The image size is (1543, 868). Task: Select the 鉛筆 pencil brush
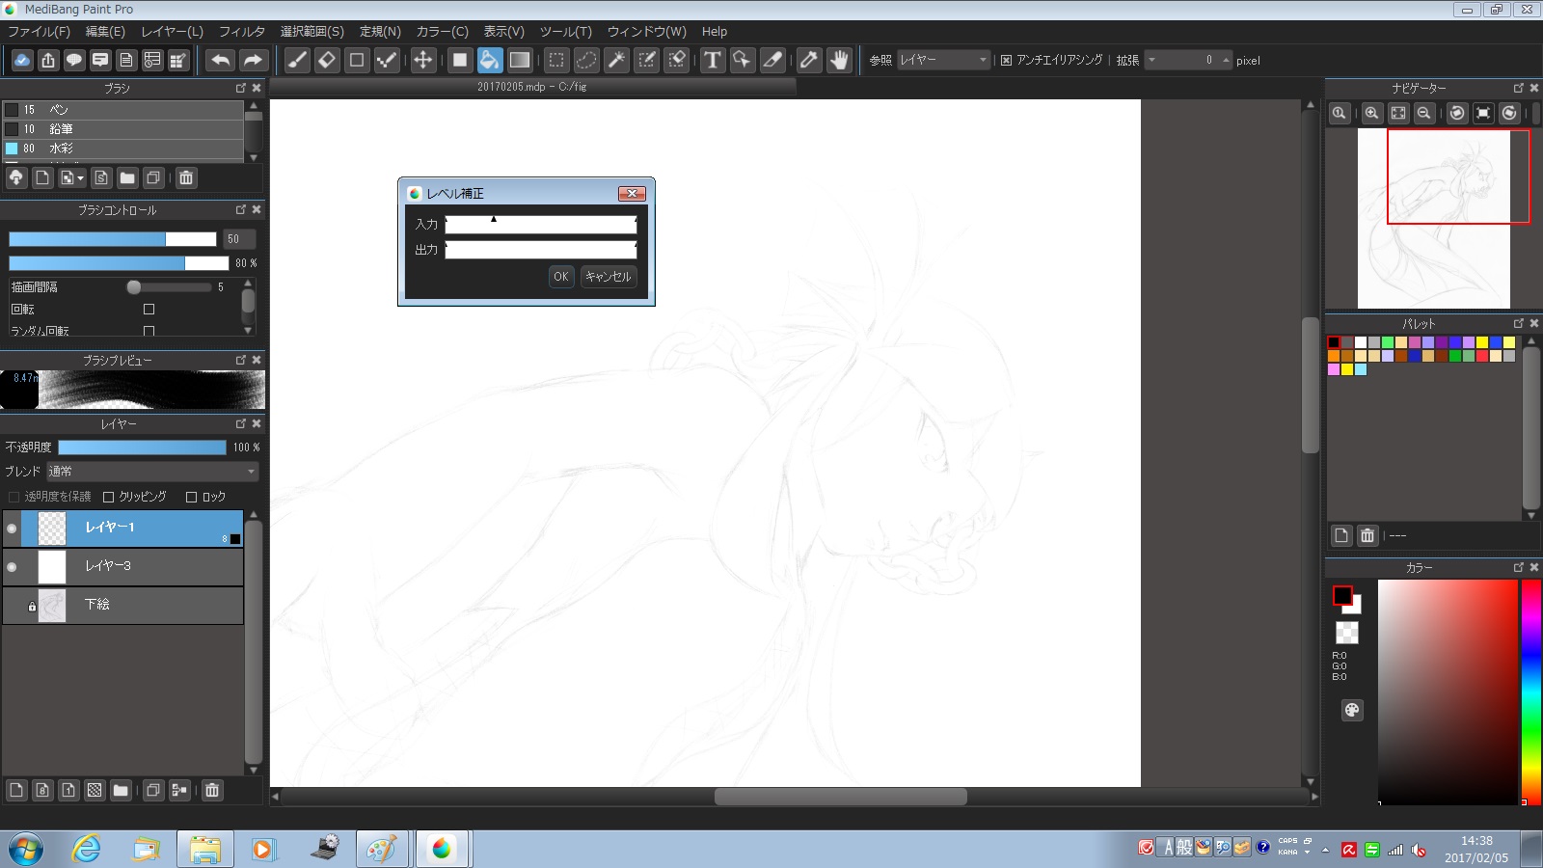[x=123, y=129]
